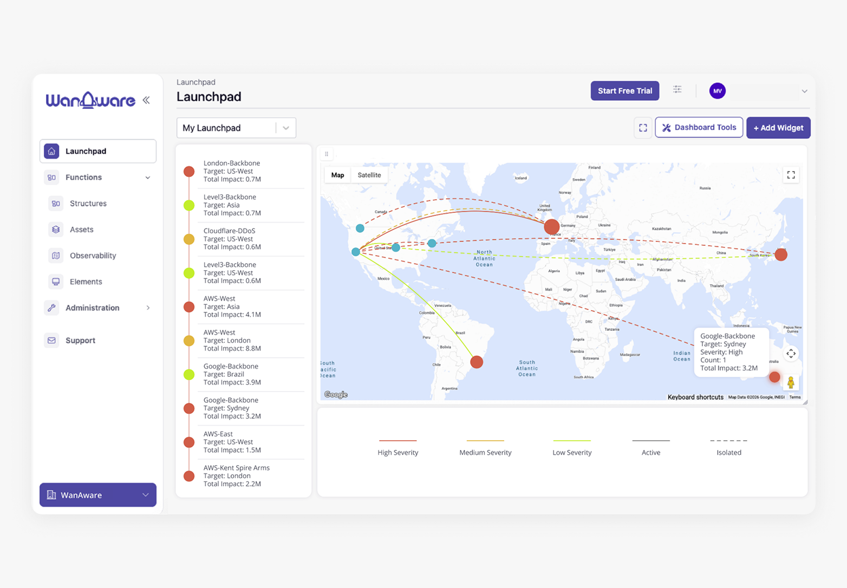The width and height of the screenshot is (847, 588).
Task: Click Low Severity legend item
Action: pyautogui.click(x=572, y=448)
